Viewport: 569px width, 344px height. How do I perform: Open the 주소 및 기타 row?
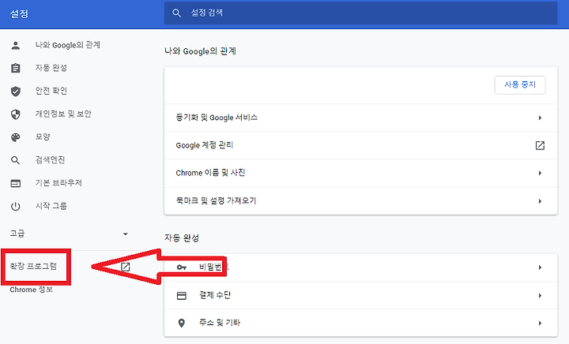click(x=360, y=323)
